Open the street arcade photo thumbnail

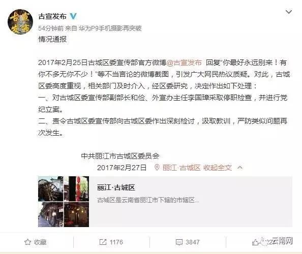(51, 214)
